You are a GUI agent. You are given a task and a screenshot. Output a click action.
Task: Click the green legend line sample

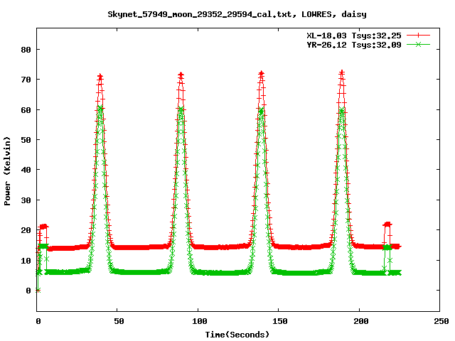pyautogui.click(x=418, y=44)
